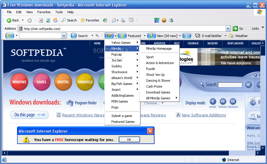Click the colorful picture toolbar icon
Viewport: 267px width, 164px height.
click(157, 21)
